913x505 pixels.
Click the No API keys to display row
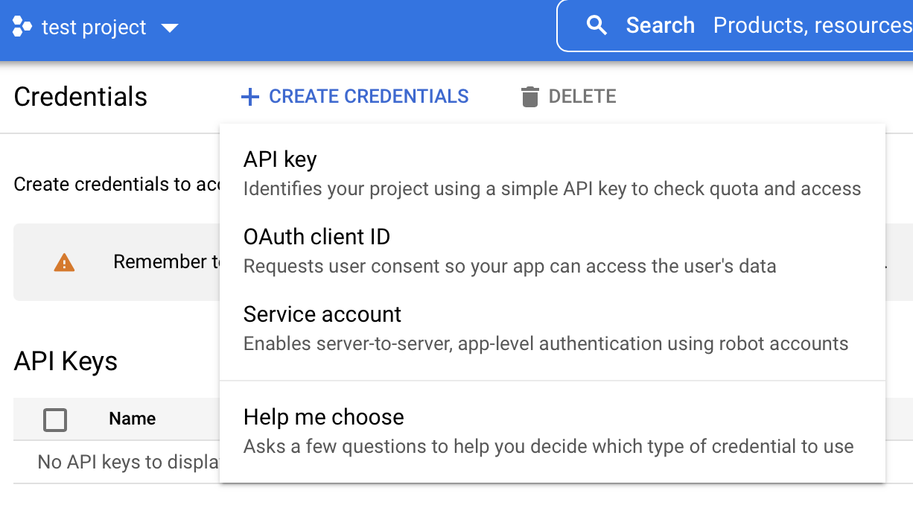[119, 462]
